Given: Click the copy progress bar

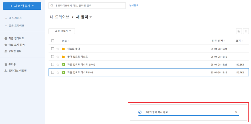Looking at the screenshot, I should [x=188, y=115].
